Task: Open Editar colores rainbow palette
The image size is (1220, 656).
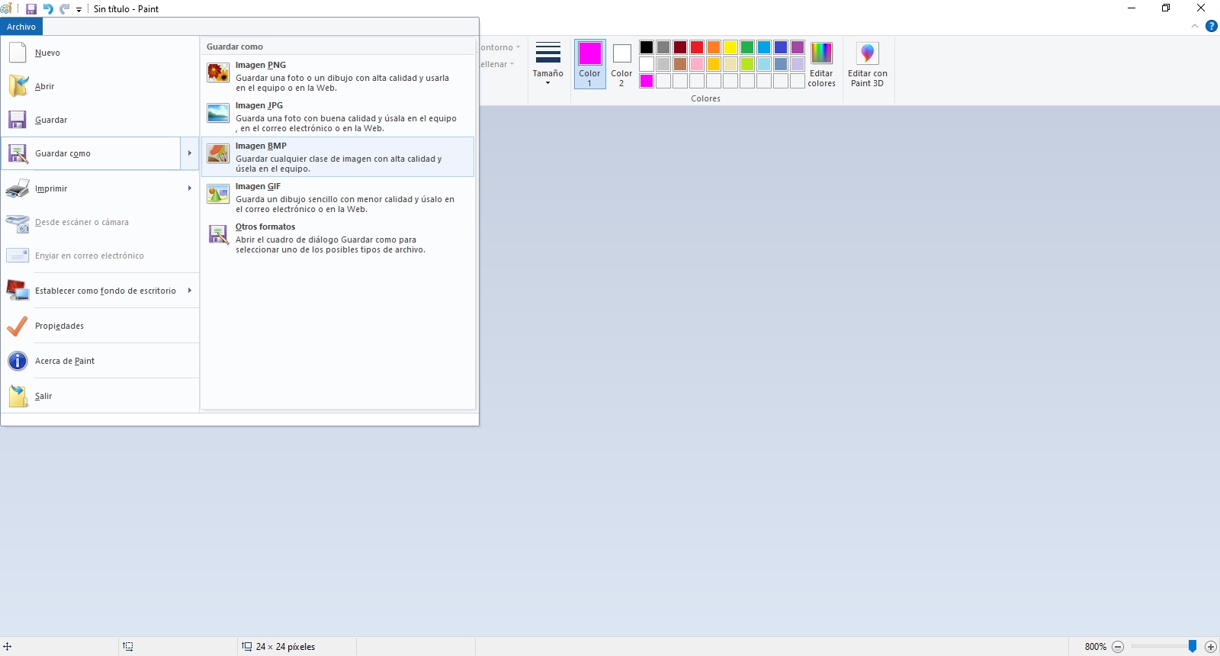Action: point(821,64)
